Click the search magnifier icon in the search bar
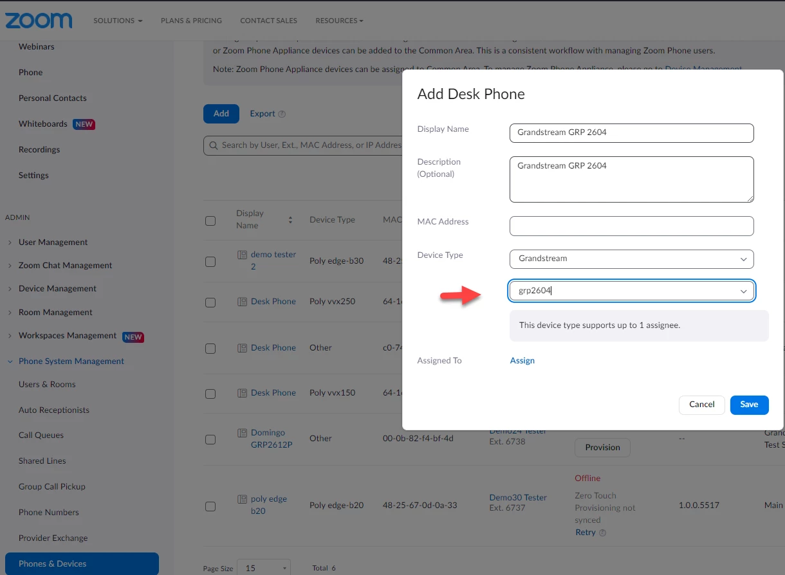Image resolution: width=785 pixels, height=575 pixels. (214, 145)
